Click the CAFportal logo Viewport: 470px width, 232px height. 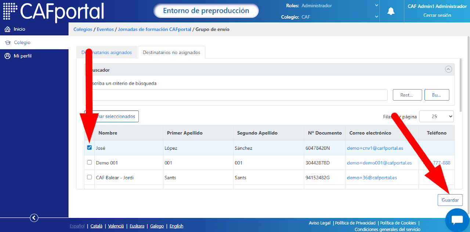coord(54,11)
